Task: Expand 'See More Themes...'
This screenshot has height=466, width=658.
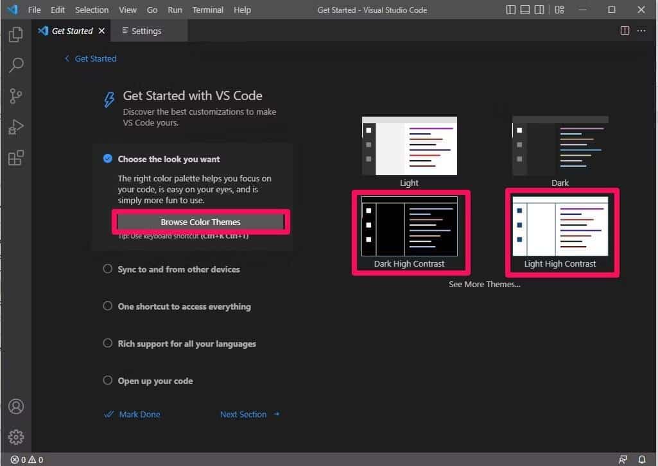Action: (485, 284)
